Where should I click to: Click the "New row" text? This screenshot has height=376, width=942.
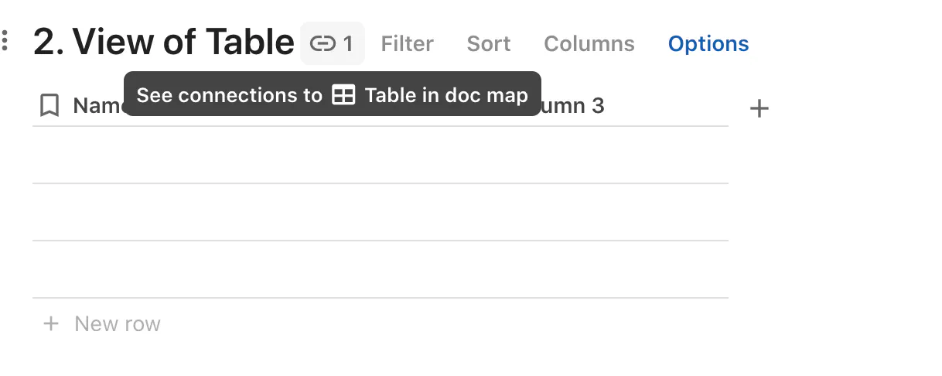pyautogui.click(x=118, y=323)
